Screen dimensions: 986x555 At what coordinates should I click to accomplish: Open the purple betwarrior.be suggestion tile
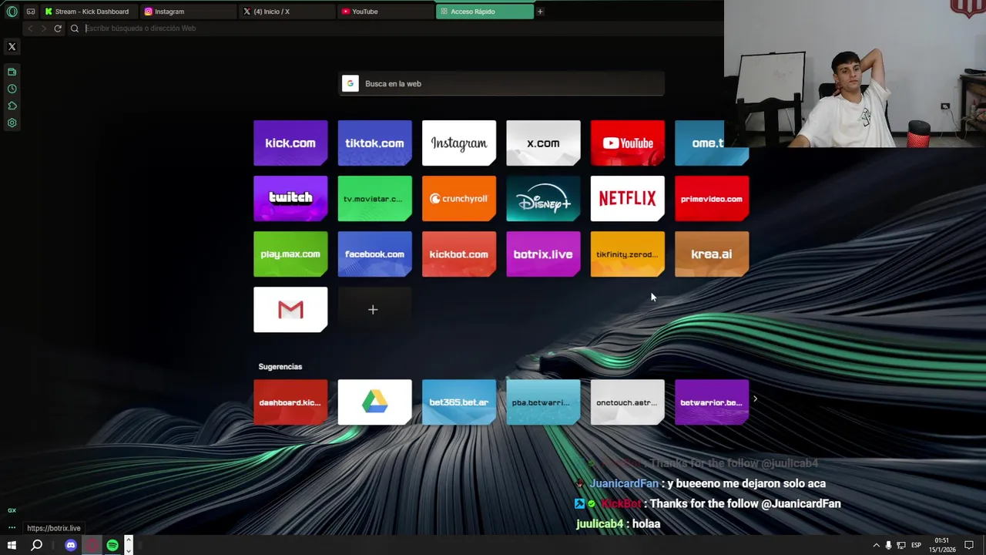click(712, 402)
